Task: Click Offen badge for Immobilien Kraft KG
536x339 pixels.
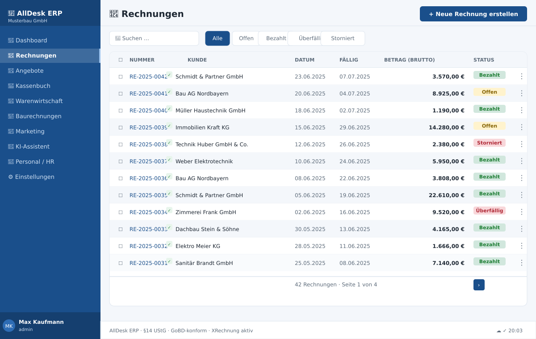Action: tap(490, 126)
